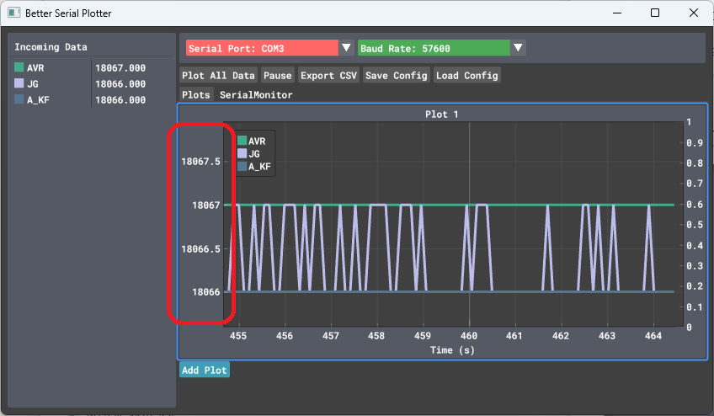
Task: Click the AVR value 18067.000
Action: tap(120, 68)
